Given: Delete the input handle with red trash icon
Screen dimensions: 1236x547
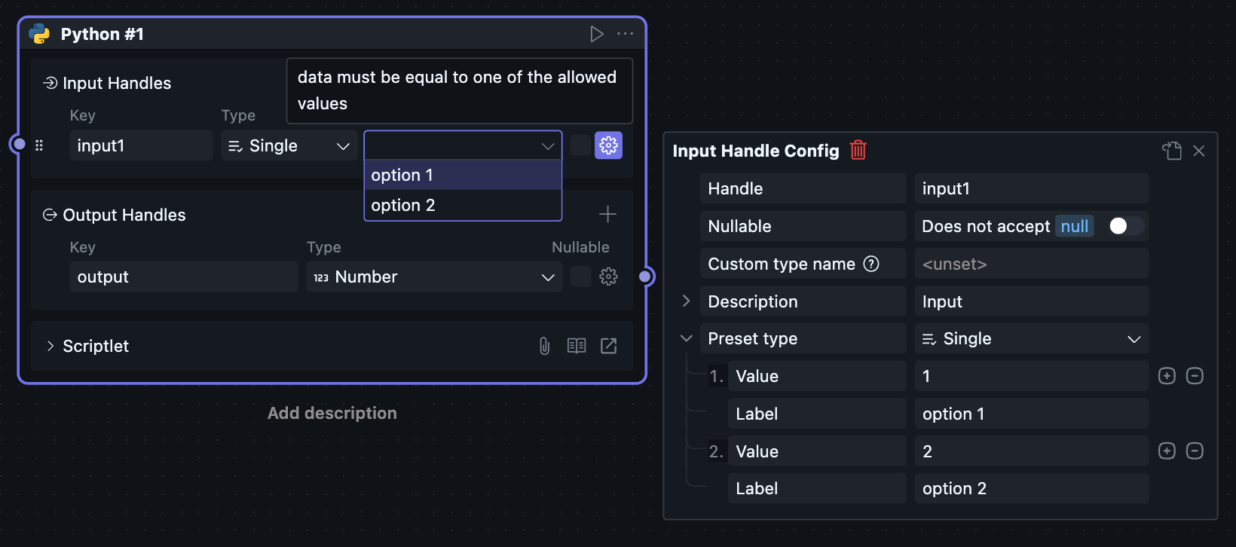Looking at the screenshot, I should [858, 150].
